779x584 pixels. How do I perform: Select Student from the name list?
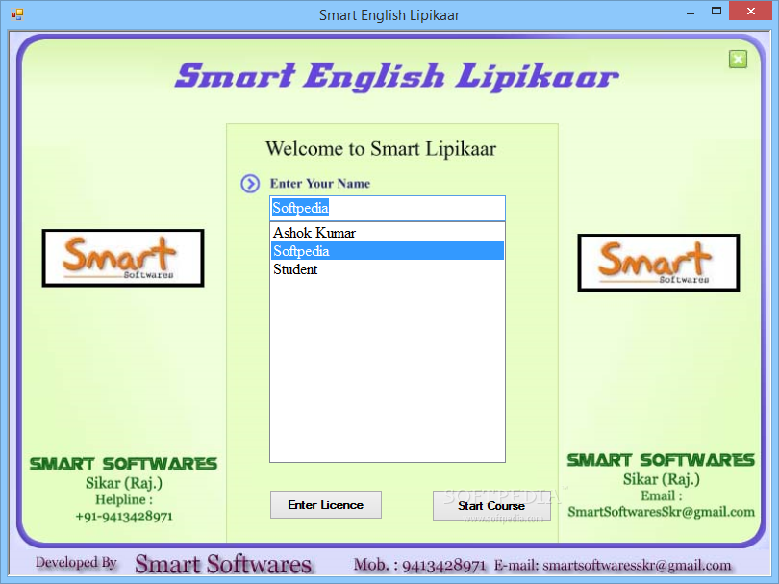coord(388,269)
